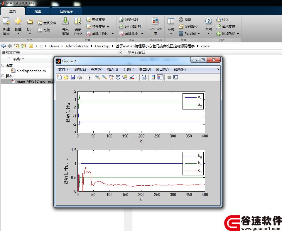The width and height of the screenshot is (282, 231).
Task: Toggle Insert Legend icon
Action: point(160,77)
